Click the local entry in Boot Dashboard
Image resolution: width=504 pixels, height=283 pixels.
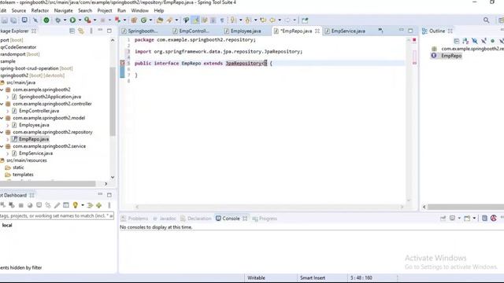[7, 226]
